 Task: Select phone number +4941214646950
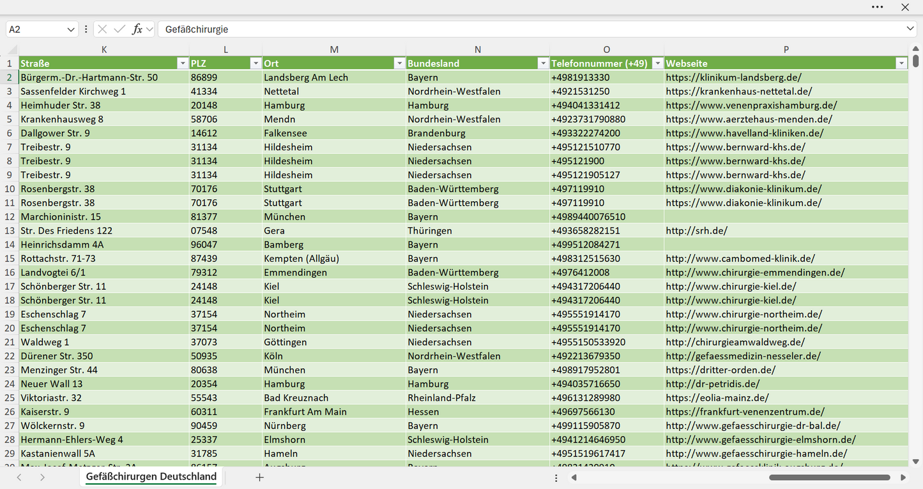(x=607, y=439)
